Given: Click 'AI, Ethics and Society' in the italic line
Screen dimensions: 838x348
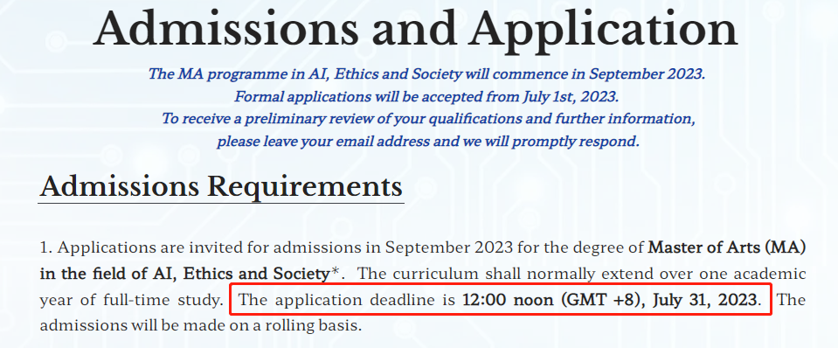Looking at the screenshot, I should pyautogui.click(x=385, y=73).
